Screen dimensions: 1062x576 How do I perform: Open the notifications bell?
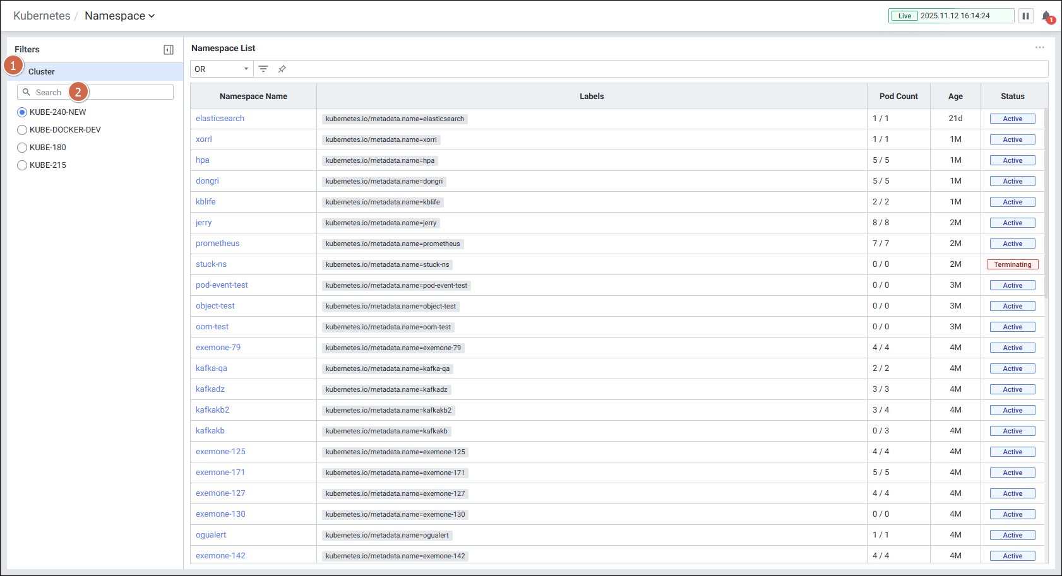(1046, 16)
